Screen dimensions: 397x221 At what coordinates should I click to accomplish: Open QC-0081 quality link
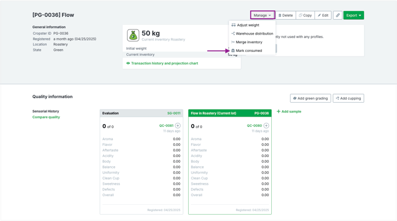166,126
